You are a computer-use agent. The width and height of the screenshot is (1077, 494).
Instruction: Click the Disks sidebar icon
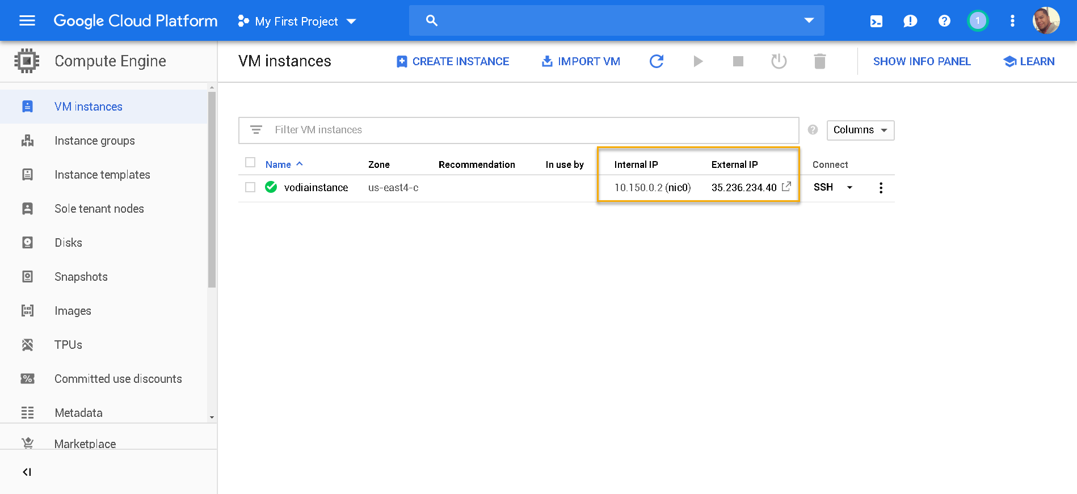pyautogui.click(x=27, y=243)
